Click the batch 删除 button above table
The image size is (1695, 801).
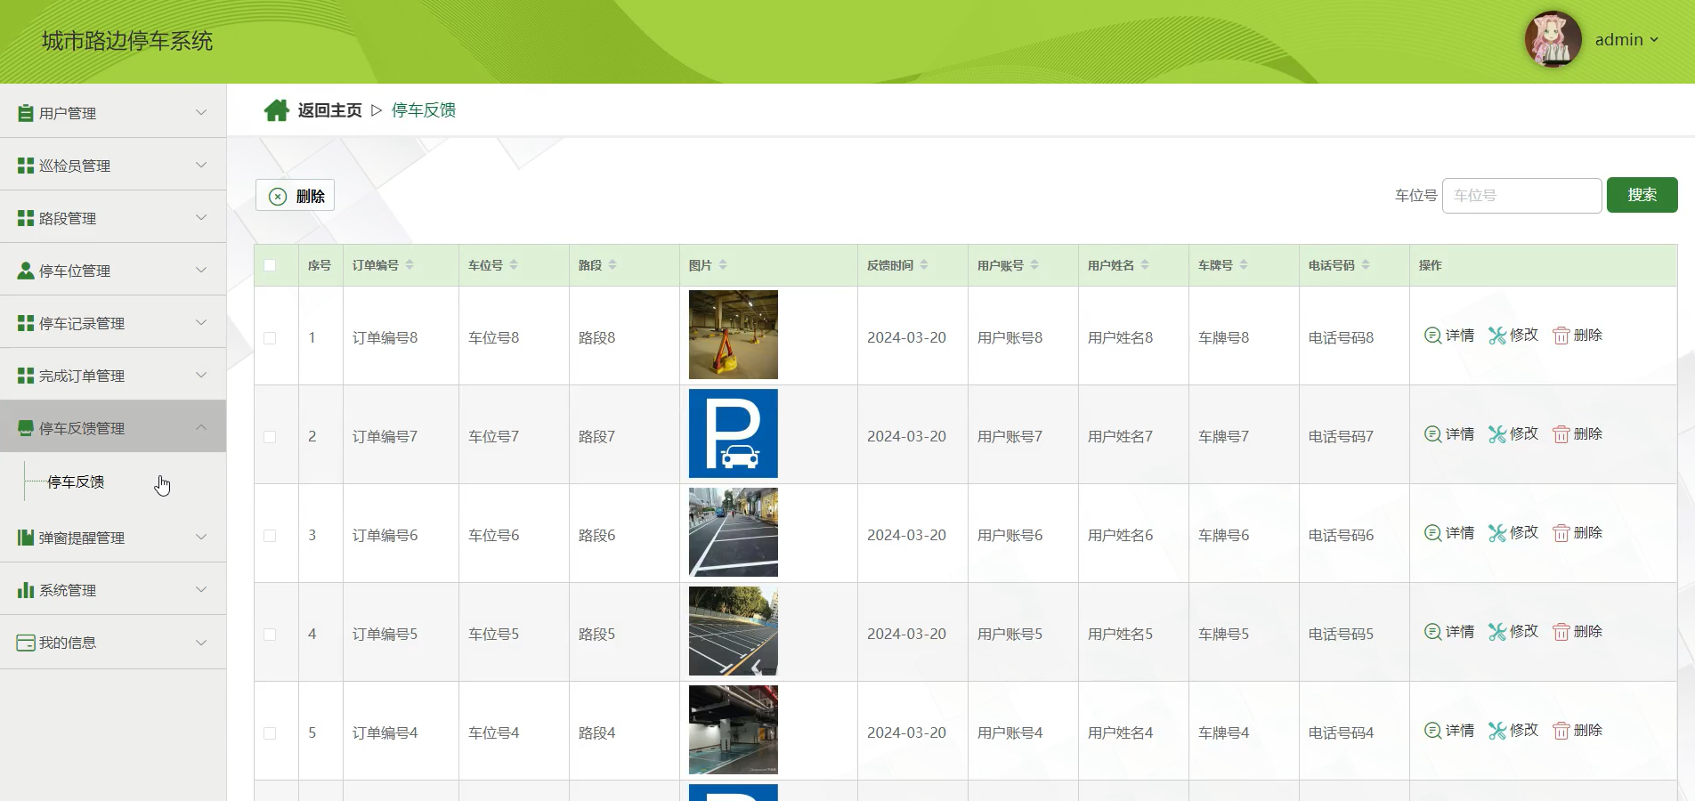tap(295, 196)
